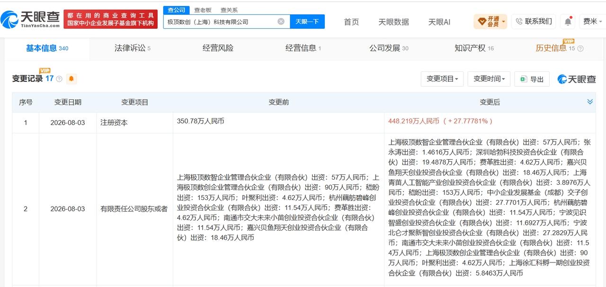Click the 序号 column header
The image size is (606, 287).
click(x=26, y=102)
